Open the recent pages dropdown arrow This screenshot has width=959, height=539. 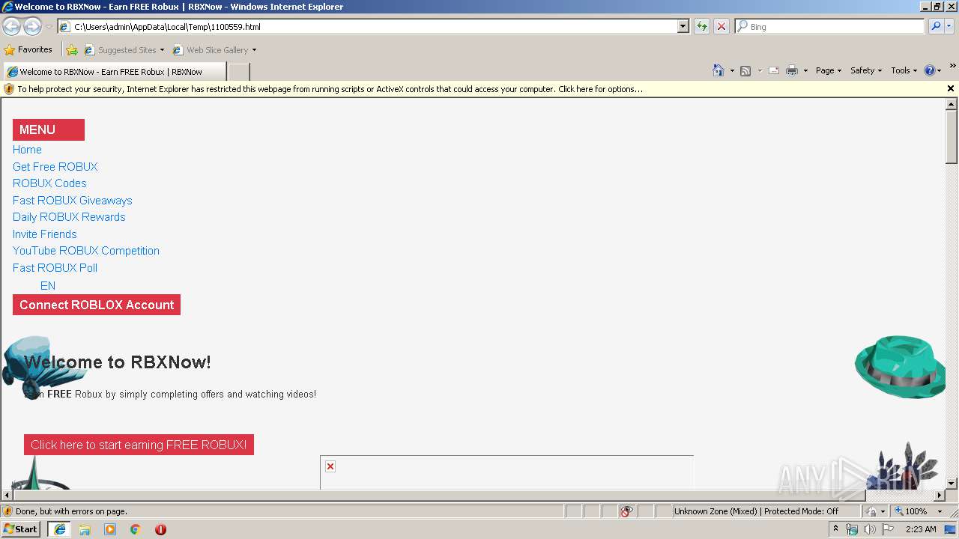click(x=49, y=26)
